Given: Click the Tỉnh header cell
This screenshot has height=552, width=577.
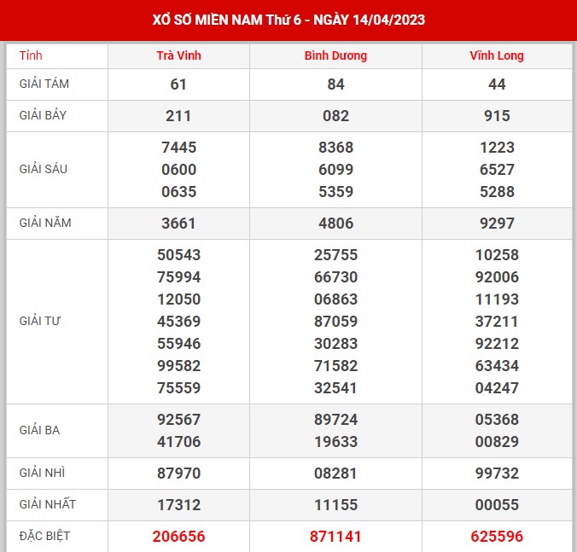Looking at the screenshot, I should 31,55.
